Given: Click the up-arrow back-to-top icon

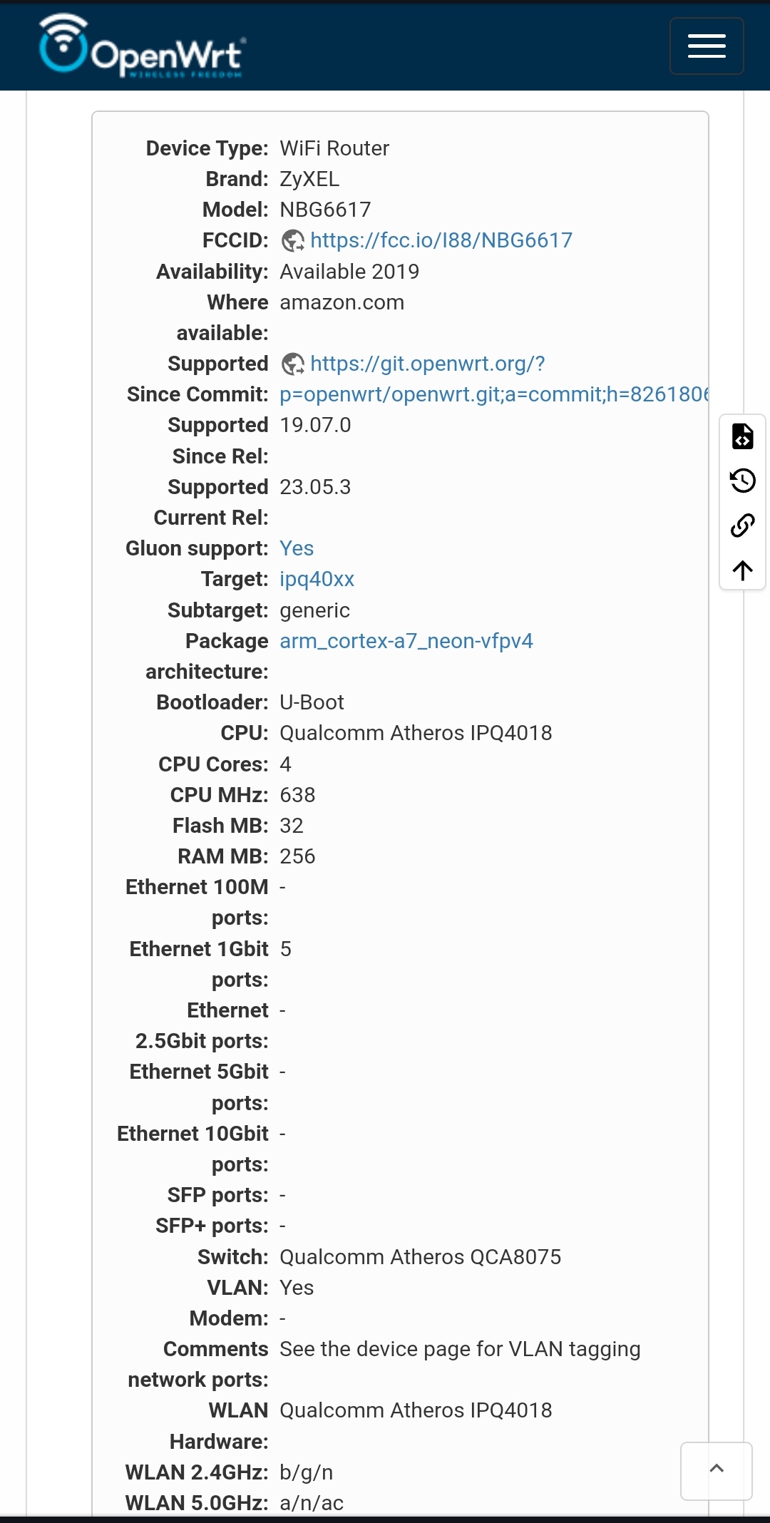Looking at the screenshot, I should [743, 570].
